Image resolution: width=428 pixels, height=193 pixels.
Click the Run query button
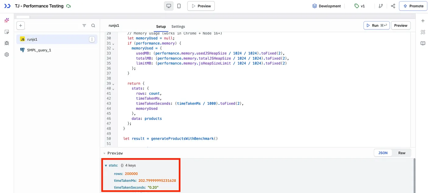[x=376, y=25]
